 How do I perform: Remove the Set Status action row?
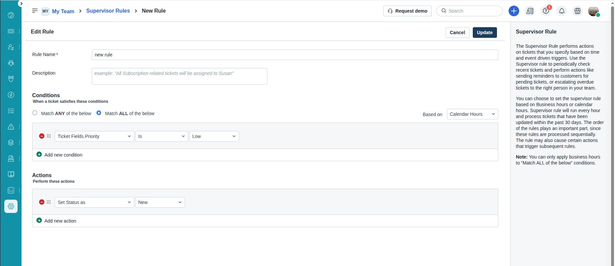[x=42, y=202]
